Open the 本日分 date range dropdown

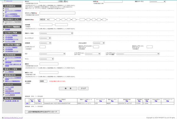(44, 19)
